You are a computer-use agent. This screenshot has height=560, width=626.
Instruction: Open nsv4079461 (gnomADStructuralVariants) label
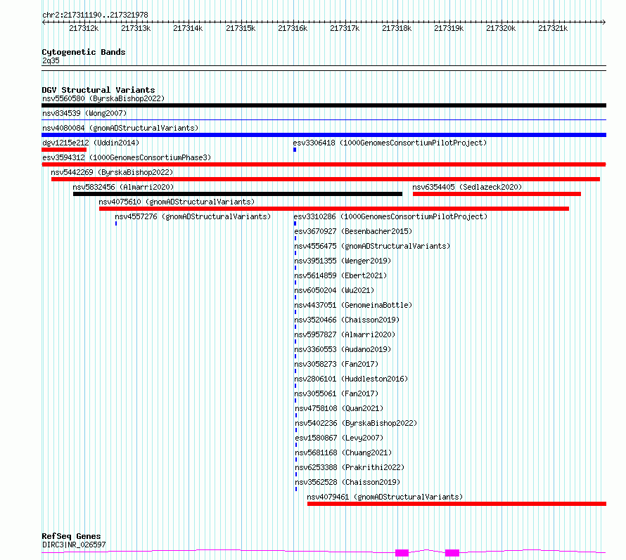coord(385,497)
